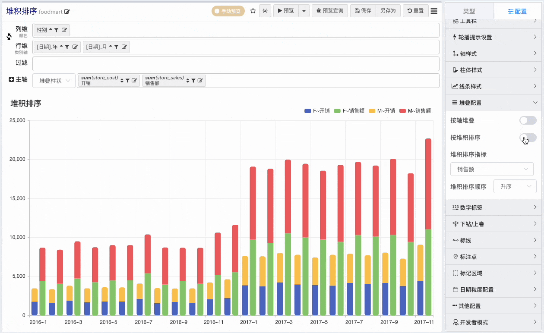
Task: Open the 堆积排序顺序 升序 dropdown
Action: (x=515, y=186)
